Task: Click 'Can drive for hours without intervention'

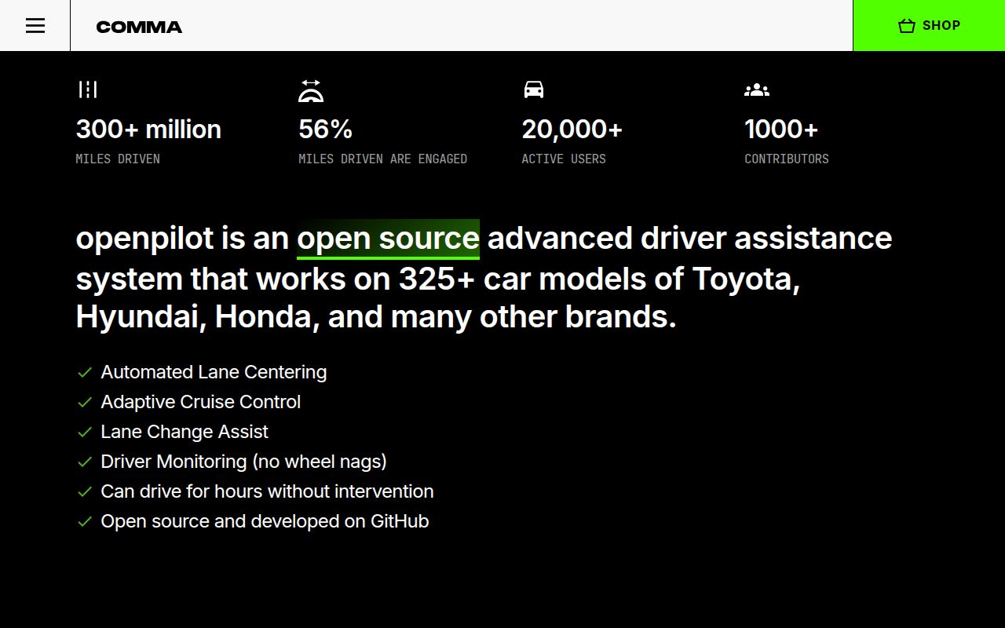Action: pos(267,491)
